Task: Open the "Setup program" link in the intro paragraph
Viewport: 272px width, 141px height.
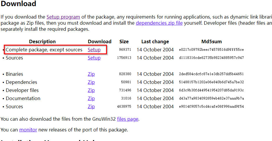Action: (x=63, y=17)
